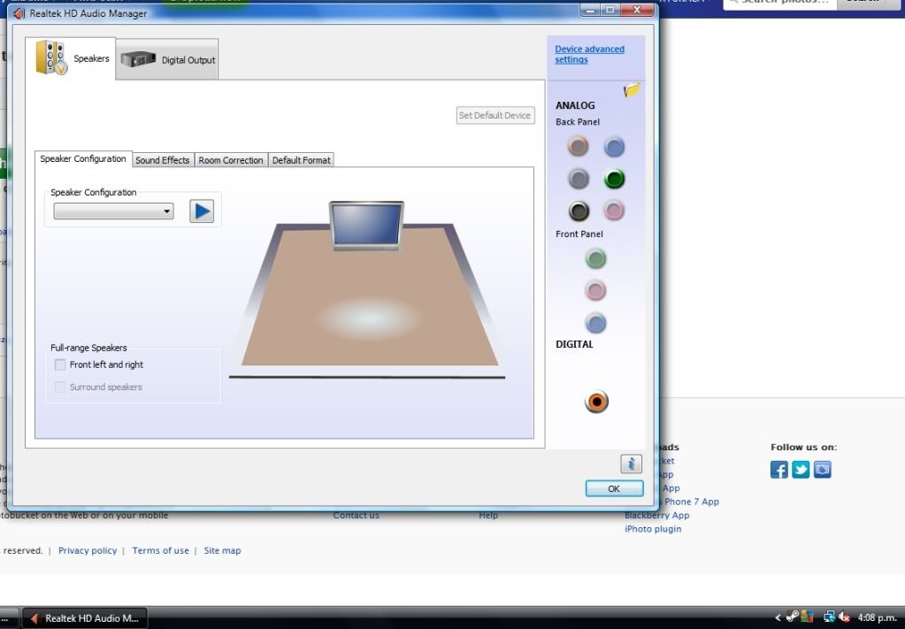Open the Steam tray icon
Viewport: 905px width, 629px height.
pos(793,617)
